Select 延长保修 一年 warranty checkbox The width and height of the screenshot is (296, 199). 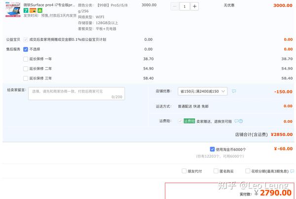tap(26, 59)
